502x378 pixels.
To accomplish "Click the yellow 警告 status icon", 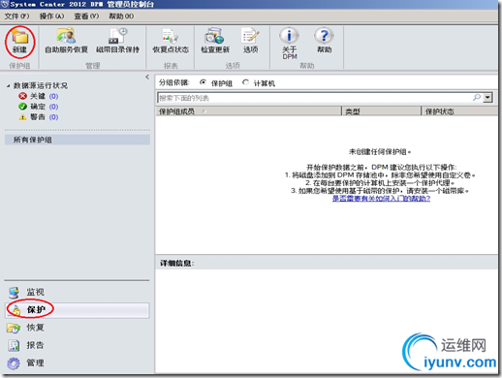I will point(22,117).
